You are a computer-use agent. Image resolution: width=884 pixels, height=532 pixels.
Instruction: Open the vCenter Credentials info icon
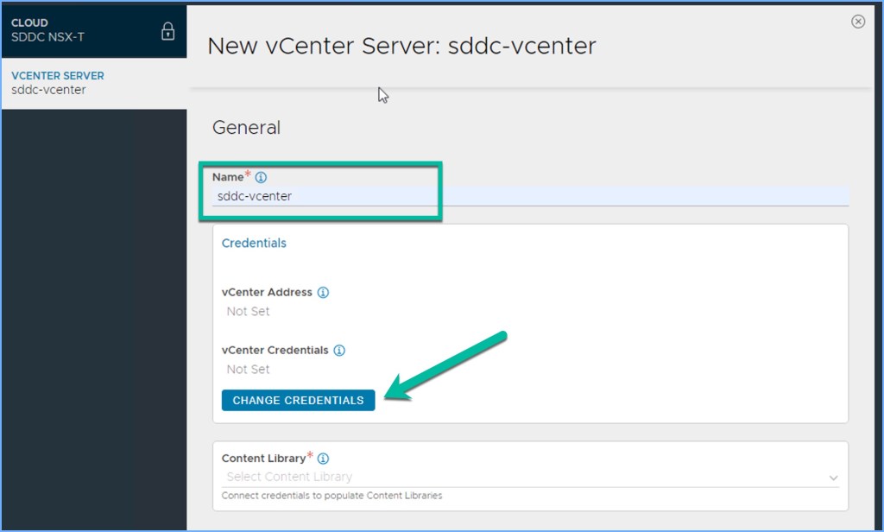click(x=339, y=351)
